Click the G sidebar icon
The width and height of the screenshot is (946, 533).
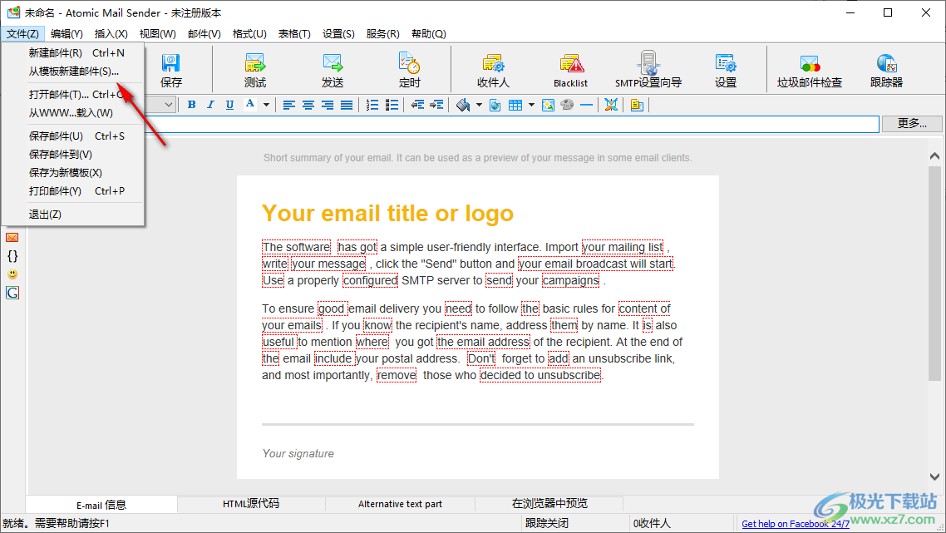point(12,293)
